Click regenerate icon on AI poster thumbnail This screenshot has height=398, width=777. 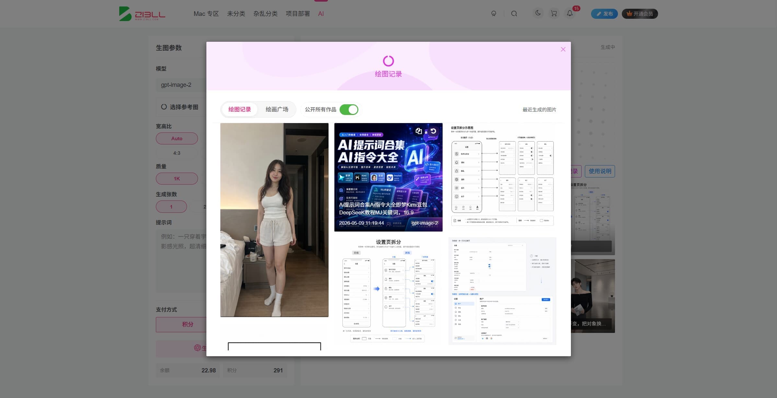point(433,131)
